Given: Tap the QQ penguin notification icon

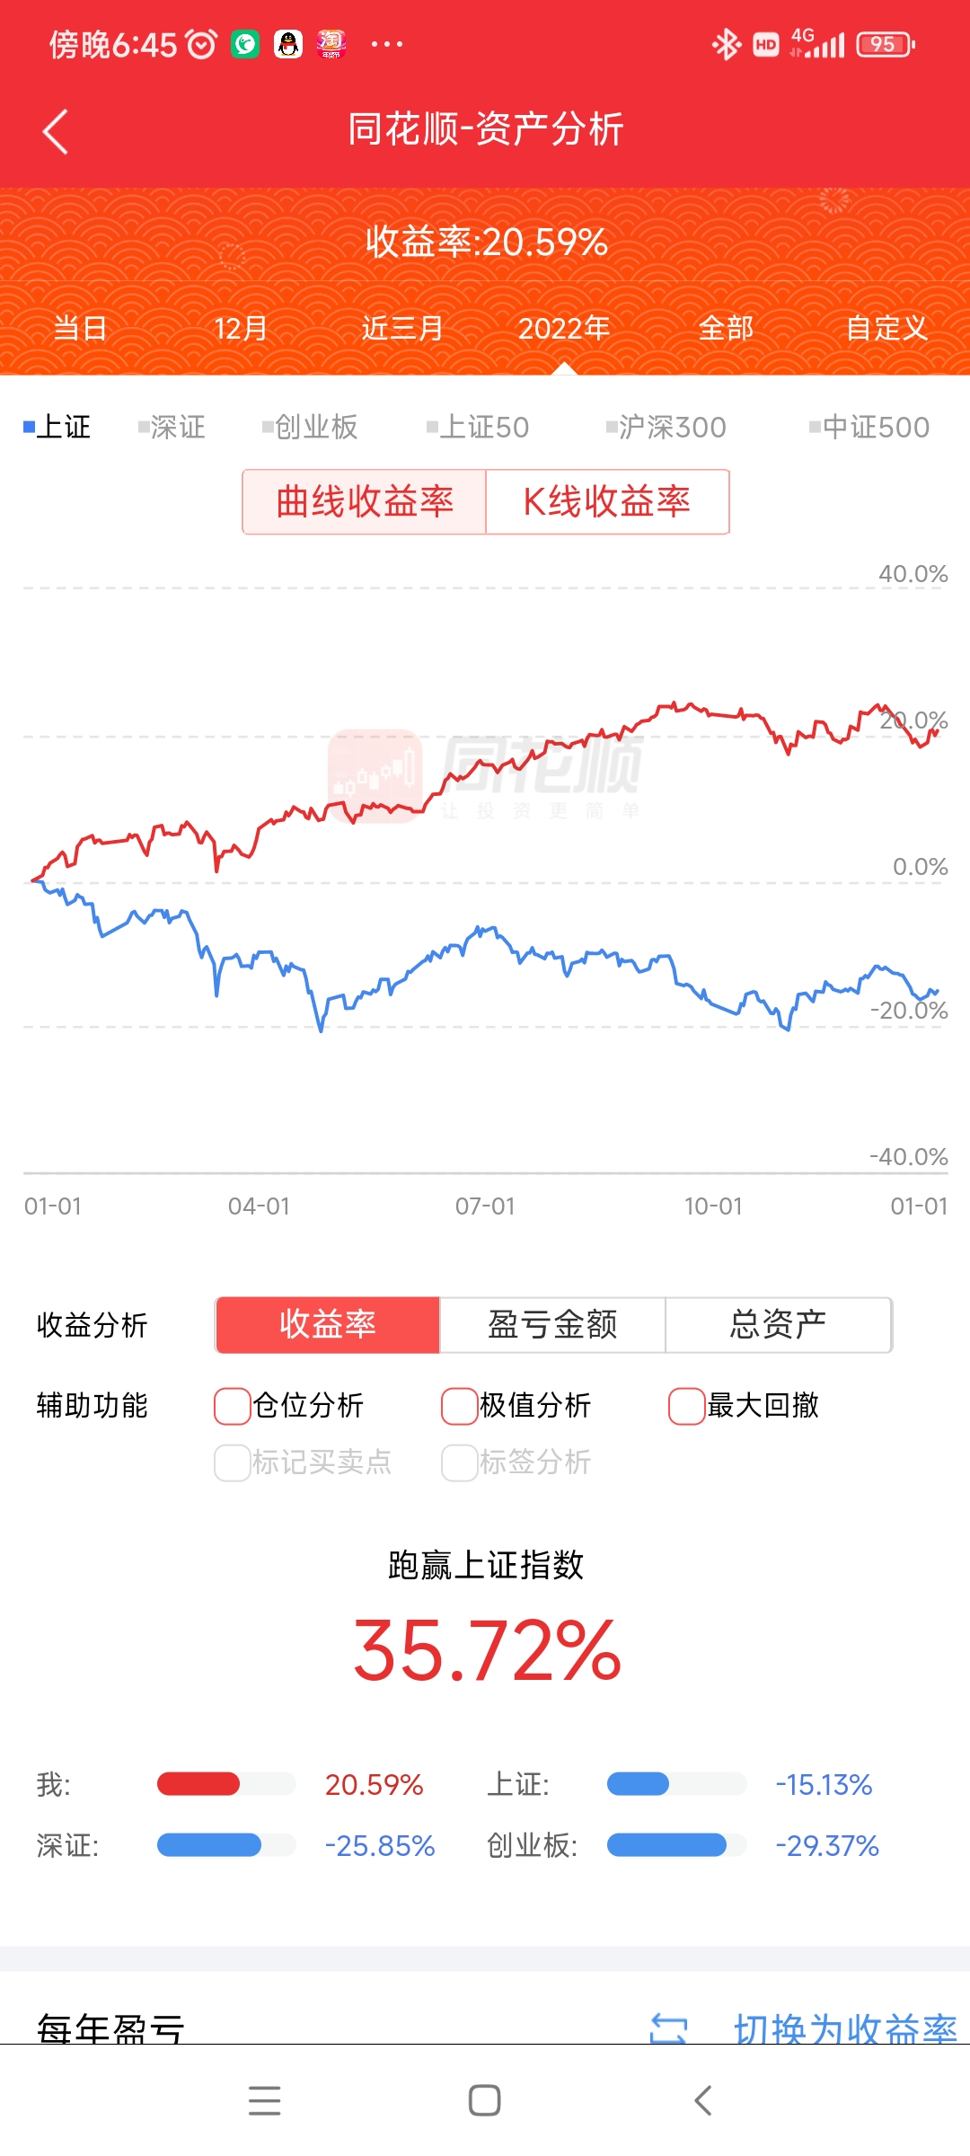Looking at the screenshot, I should (288, 44).
